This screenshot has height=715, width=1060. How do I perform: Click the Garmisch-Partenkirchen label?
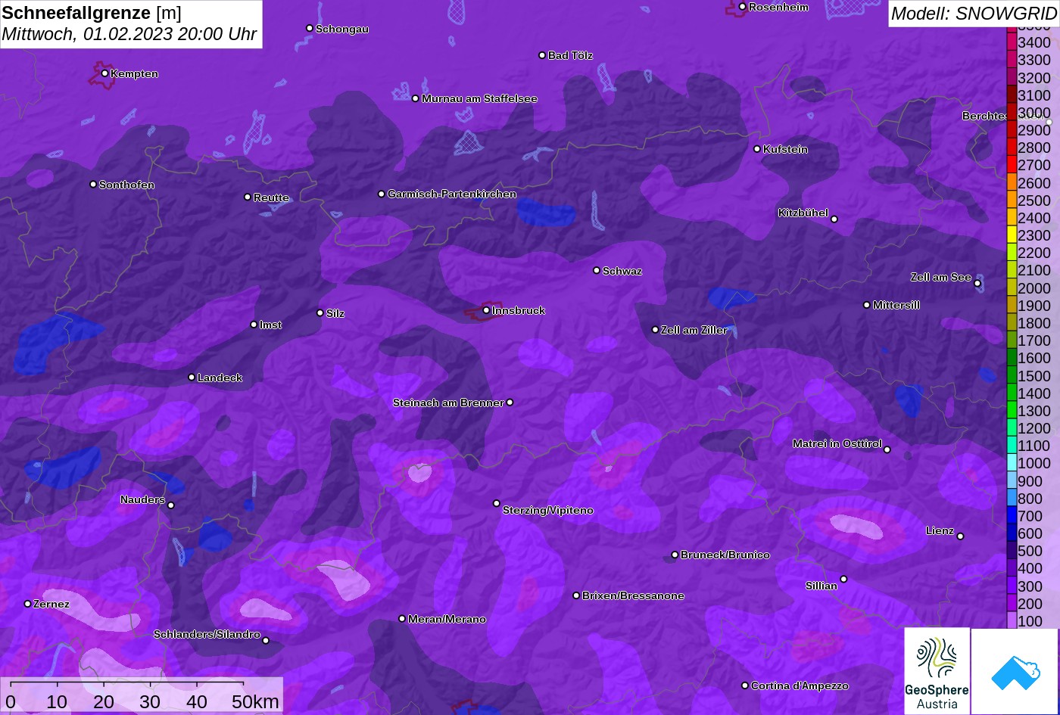pyautogui.click(x=452, y=194)
